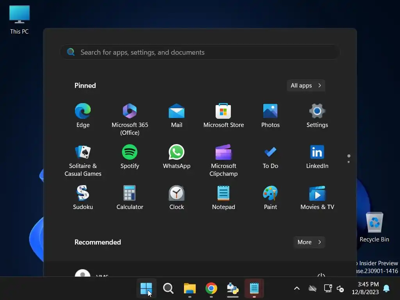This screenshot has width=400, height=300.
Task: Expand the All apps list
Action: (x=306, y=86)
